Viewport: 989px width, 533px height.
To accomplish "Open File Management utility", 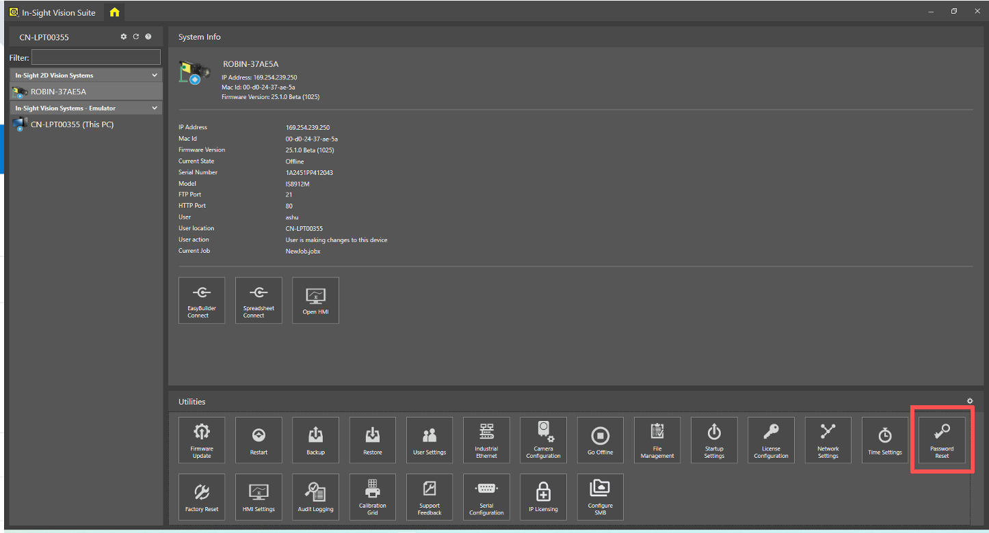I will (657, 440).
